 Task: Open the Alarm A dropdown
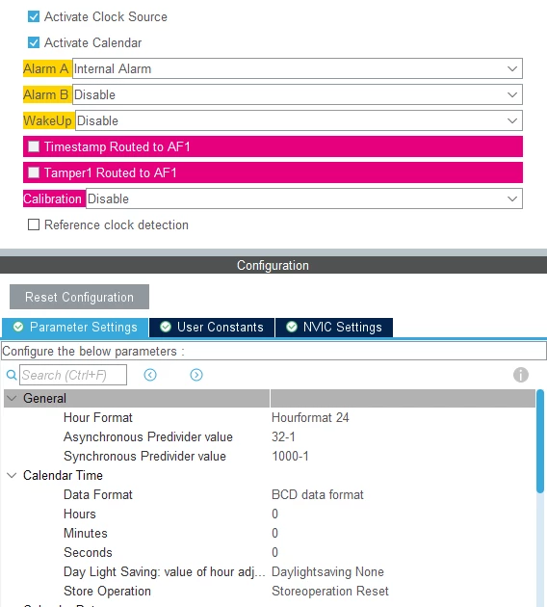tap(298, 68)
